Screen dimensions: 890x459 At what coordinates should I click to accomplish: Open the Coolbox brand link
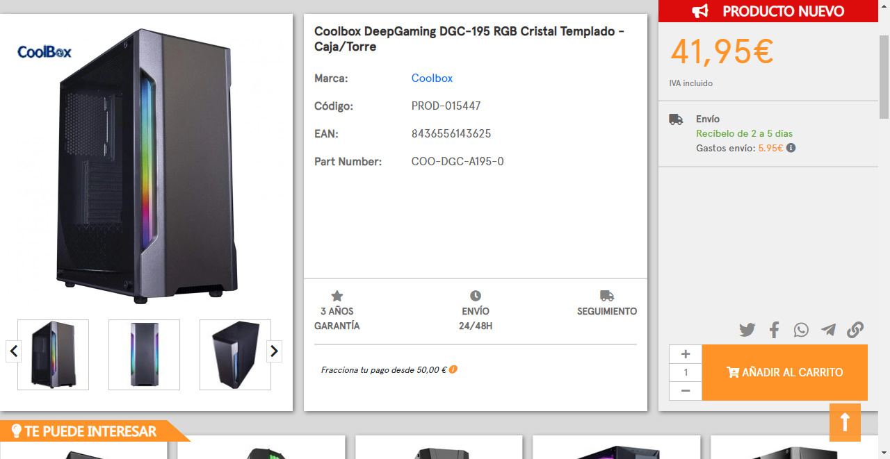click(x=432, y=78)
